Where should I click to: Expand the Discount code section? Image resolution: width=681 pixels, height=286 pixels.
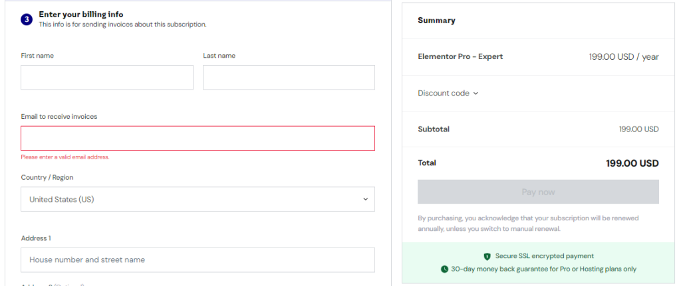448,93
